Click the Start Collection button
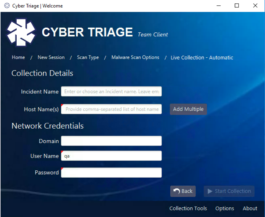 (229, 191)
